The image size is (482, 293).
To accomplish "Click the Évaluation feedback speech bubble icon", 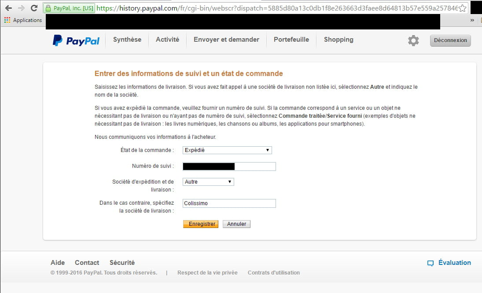I will pos(430,263).
